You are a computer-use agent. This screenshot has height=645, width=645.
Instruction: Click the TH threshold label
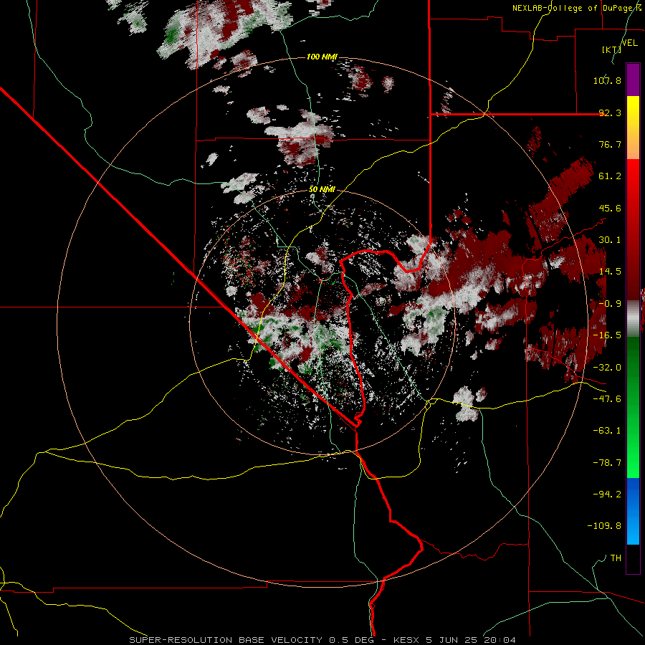coord(616,558)
